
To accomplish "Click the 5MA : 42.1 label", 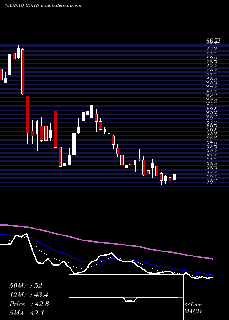I will [27, 313].
